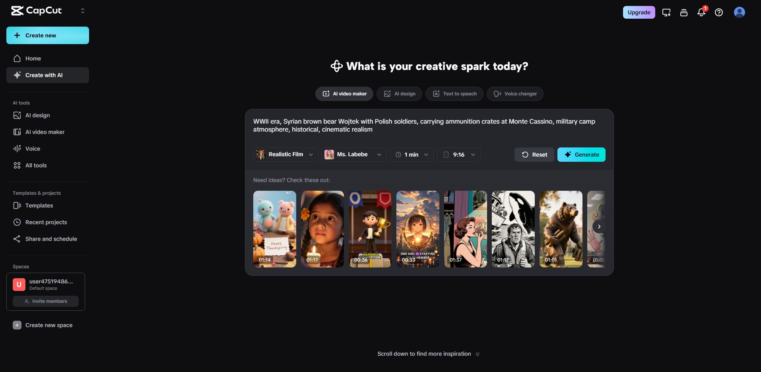Open Voice tool in the sidebar

coord(33,149)
